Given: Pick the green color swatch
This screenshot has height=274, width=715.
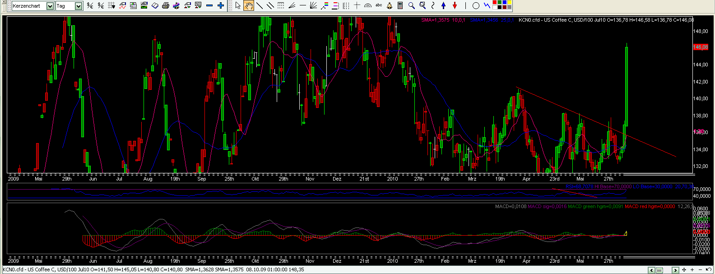Looking at the screenshot, I should (500, 2).
